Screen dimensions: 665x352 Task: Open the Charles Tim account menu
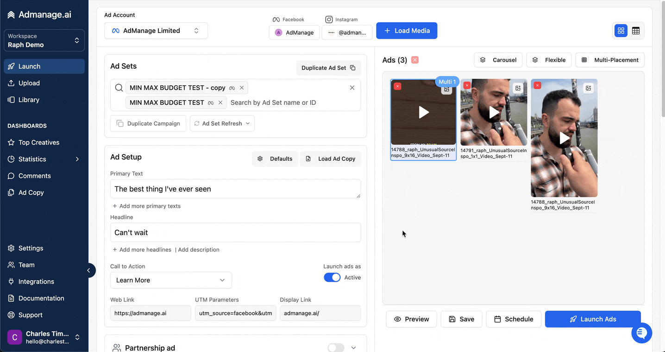[44, 337]
